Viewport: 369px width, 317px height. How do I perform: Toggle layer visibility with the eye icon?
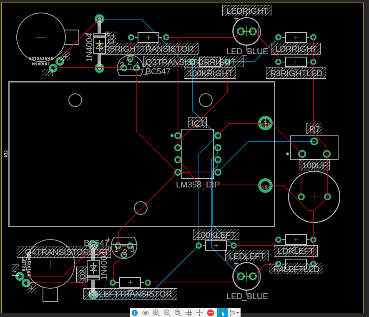[145, 312]
